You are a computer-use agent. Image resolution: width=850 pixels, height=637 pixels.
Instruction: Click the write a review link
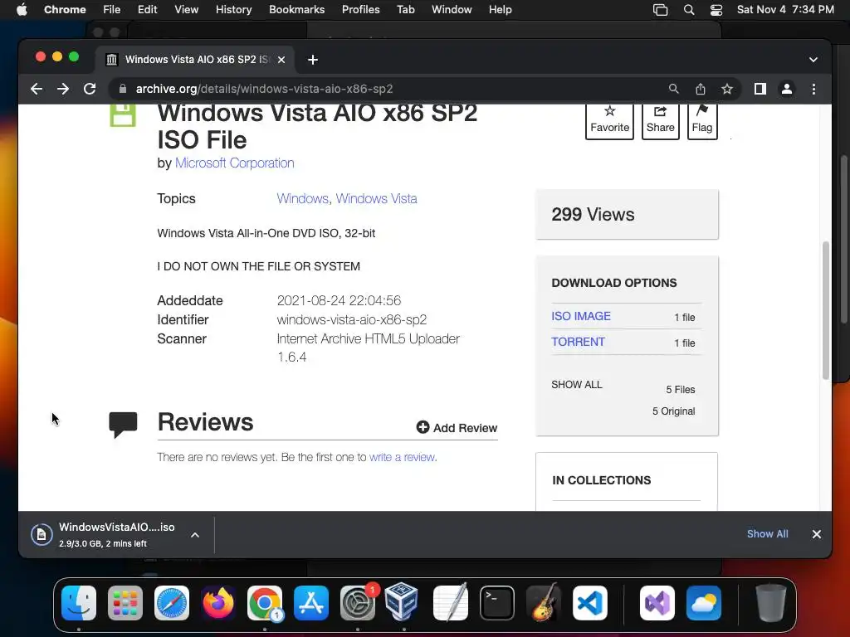point(402,457)
